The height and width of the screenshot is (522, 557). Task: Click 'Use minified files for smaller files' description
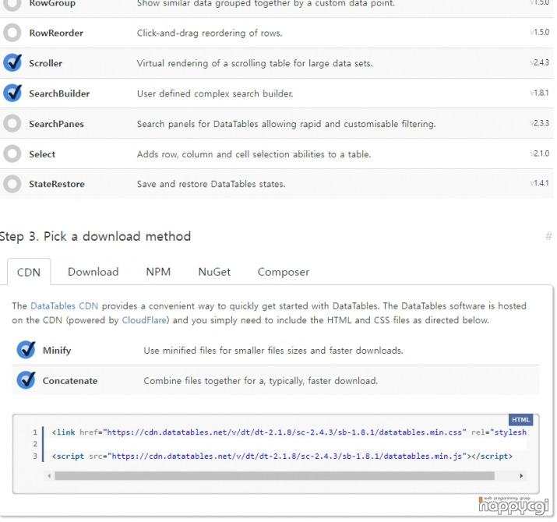pos(273,351)
